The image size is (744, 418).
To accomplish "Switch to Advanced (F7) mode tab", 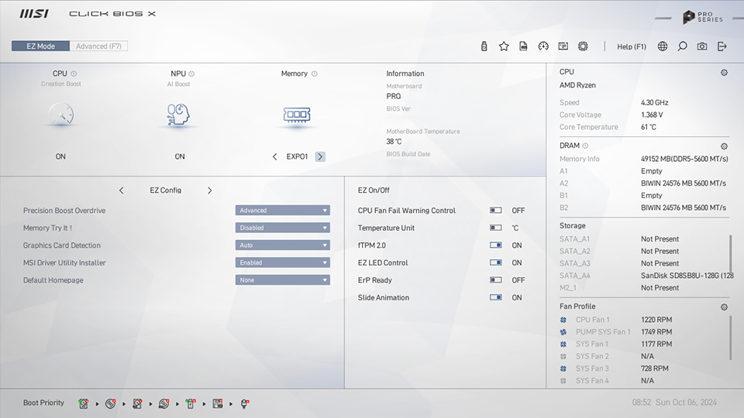I will (x=98, y=46).
